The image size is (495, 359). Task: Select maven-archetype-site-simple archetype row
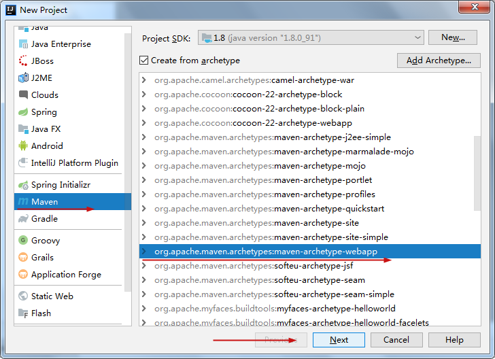pos(310,237)
